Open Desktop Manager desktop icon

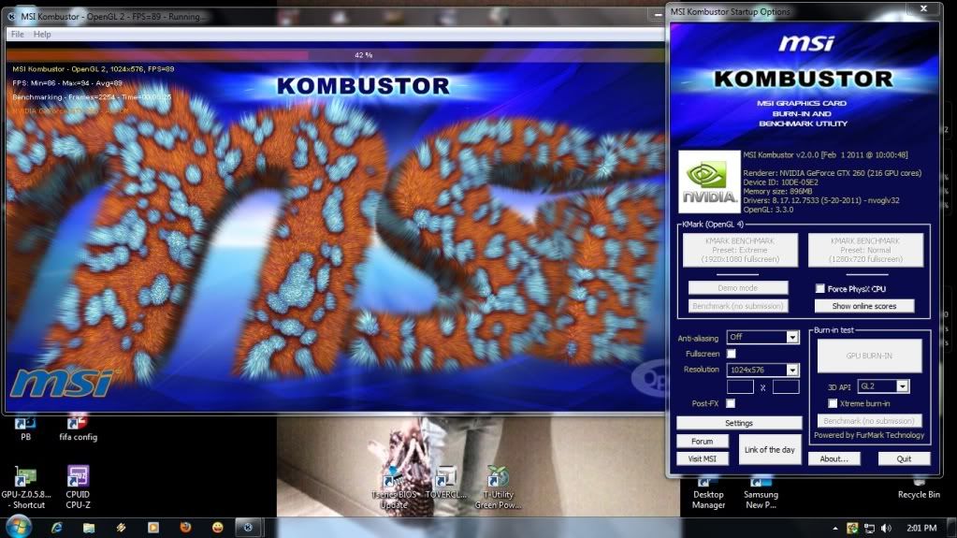pos(708,493)
